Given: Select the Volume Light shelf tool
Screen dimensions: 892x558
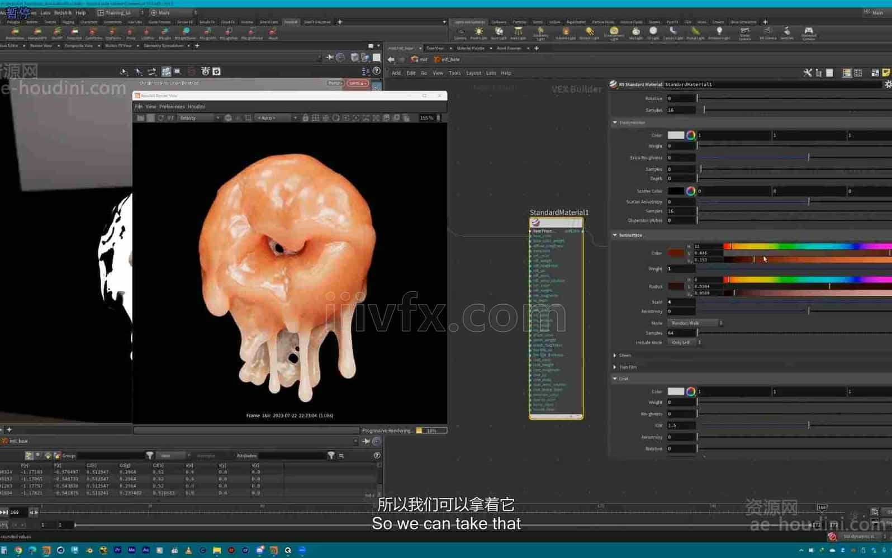Looking at the screenshot, I should 566,33.
